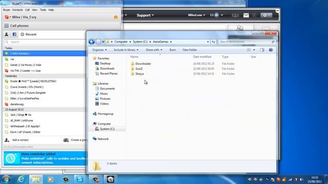Click Create a group in Skype
Viewport: 328px width, 184px height.
pos(75,140)
